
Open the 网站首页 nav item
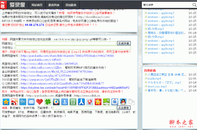(37, 5)
